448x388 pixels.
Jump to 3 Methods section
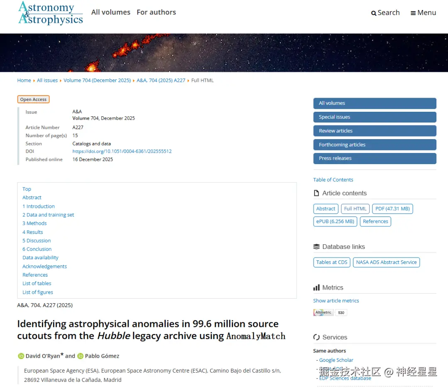click(x=34, y=223)
